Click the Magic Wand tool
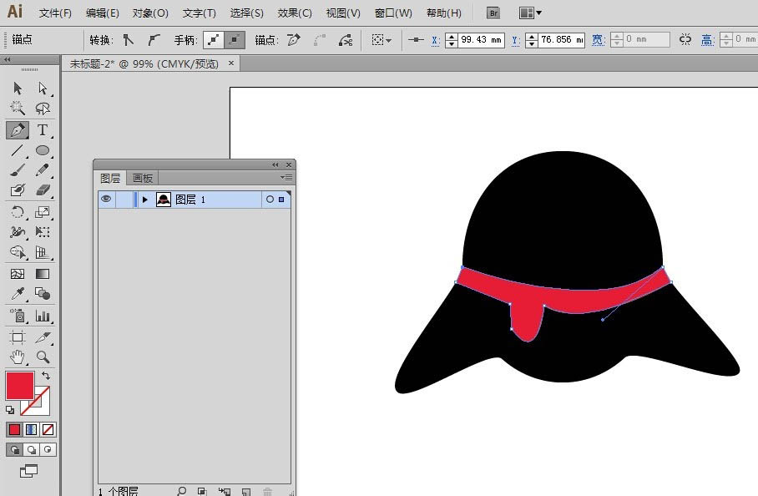Screen dimensions: 758x496 click(x=17, y=109)
